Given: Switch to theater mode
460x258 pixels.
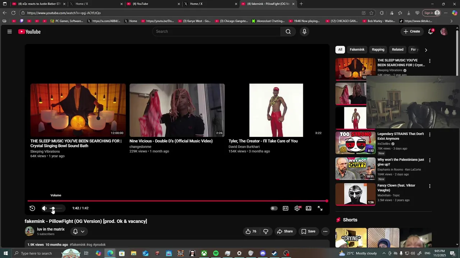Looking at the screenshot, I should [309, 208].
